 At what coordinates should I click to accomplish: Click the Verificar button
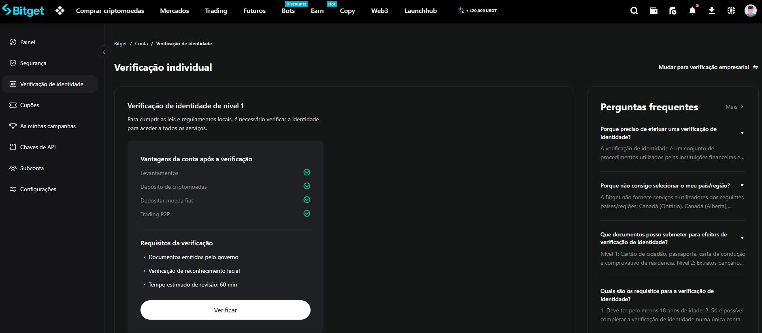[x=225, y=310]
